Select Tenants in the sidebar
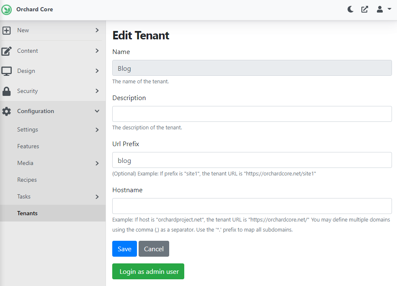The image size is (397, 286). click(x=53, y=213)
